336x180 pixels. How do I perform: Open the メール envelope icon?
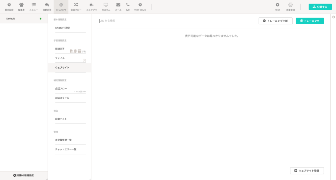[x=118, y=5]
